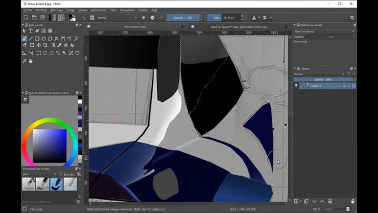Screen dimensions: 378x213
Task: Pick a color in the blue color square
Action: 50,146
